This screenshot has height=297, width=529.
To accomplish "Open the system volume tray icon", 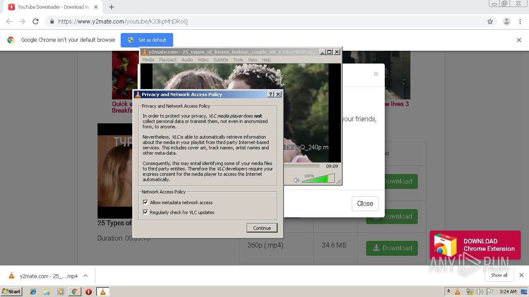I will (x=479, y=292).
